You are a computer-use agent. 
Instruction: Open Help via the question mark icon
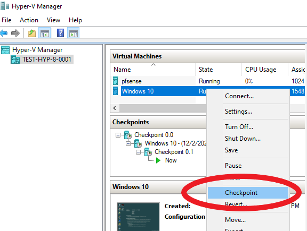[61, 33]
